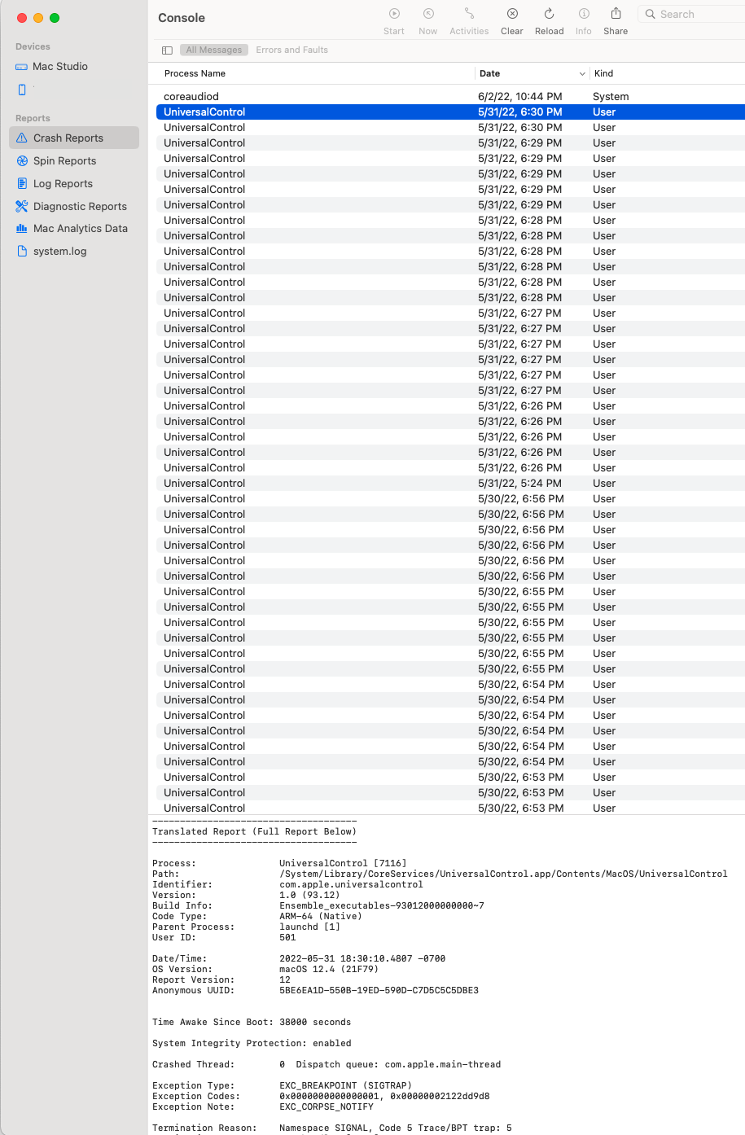Select the coreaudiod crash report row
745x1135 pixels.
tap(450, 96)
